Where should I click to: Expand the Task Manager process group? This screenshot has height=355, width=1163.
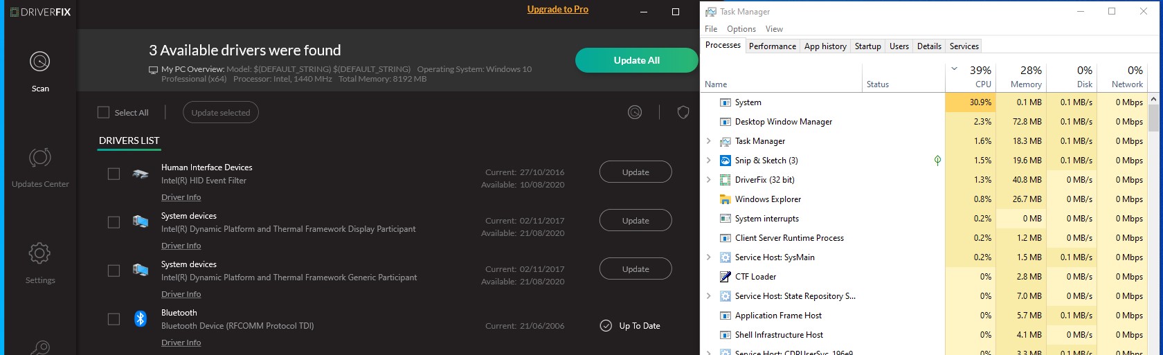point(708,141)
